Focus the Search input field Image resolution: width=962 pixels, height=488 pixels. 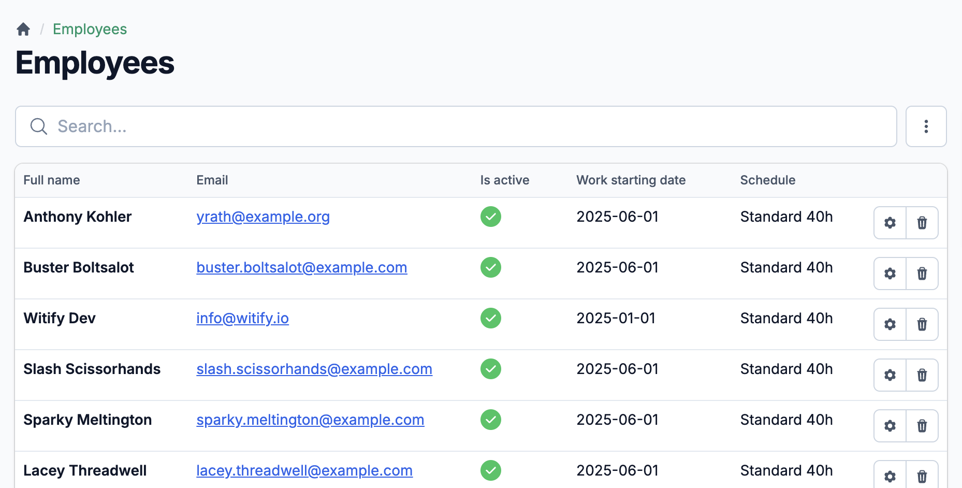click(x=456, y=126)
